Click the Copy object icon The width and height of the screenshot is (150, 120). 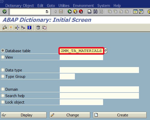click(44, 28)
